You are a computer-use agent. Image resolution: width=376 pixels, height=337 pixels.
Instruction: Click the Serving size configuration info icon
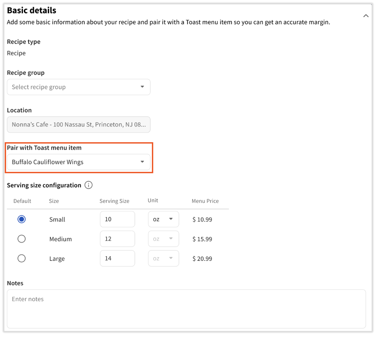point(88,185)
